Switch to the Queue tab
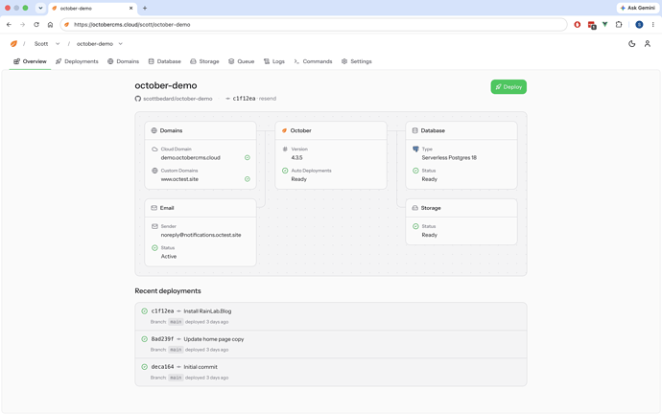Viewport: 662px width, 414px height. (x=242, y=61)
